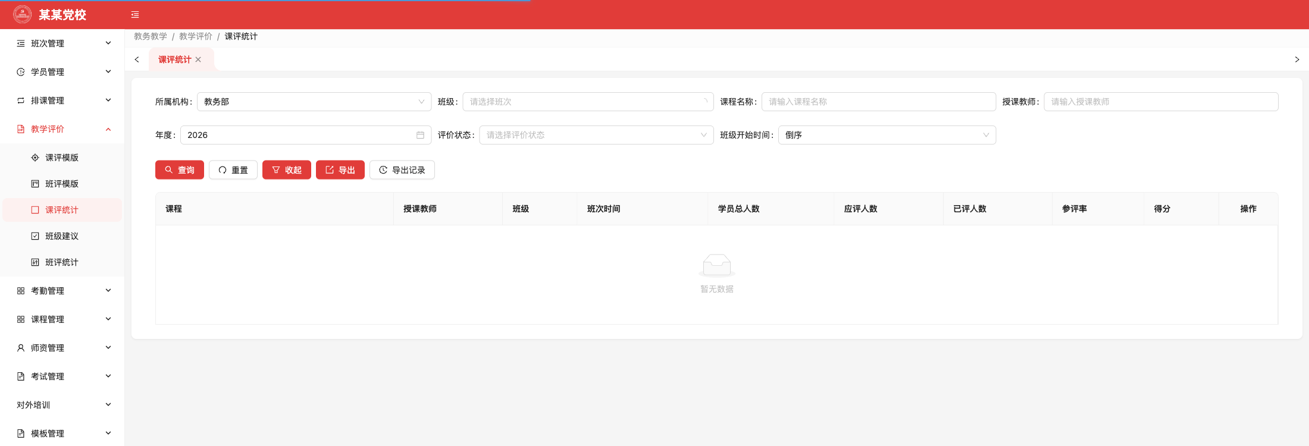Open the 所属机构 dropdown
The image size is (1309, 446).
[314, 102]
